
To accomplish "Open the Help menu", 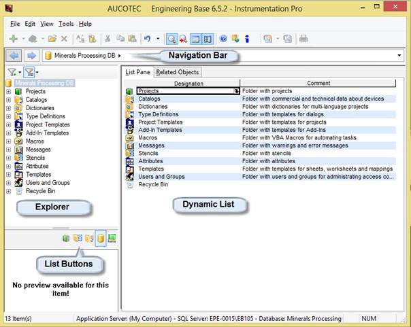I will click(85, 24).
